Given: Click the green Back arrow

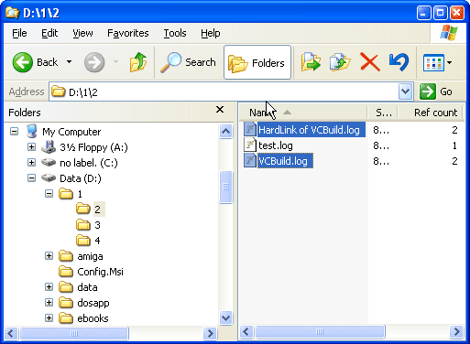Looking at the screenshot, I should (x=23, y=62).
